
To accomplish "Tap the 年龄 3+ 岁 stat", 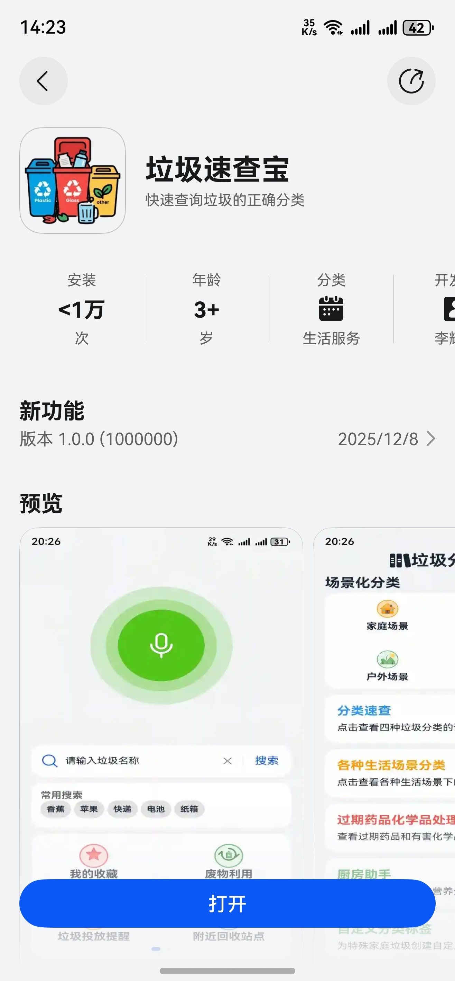I will point(206,309).
